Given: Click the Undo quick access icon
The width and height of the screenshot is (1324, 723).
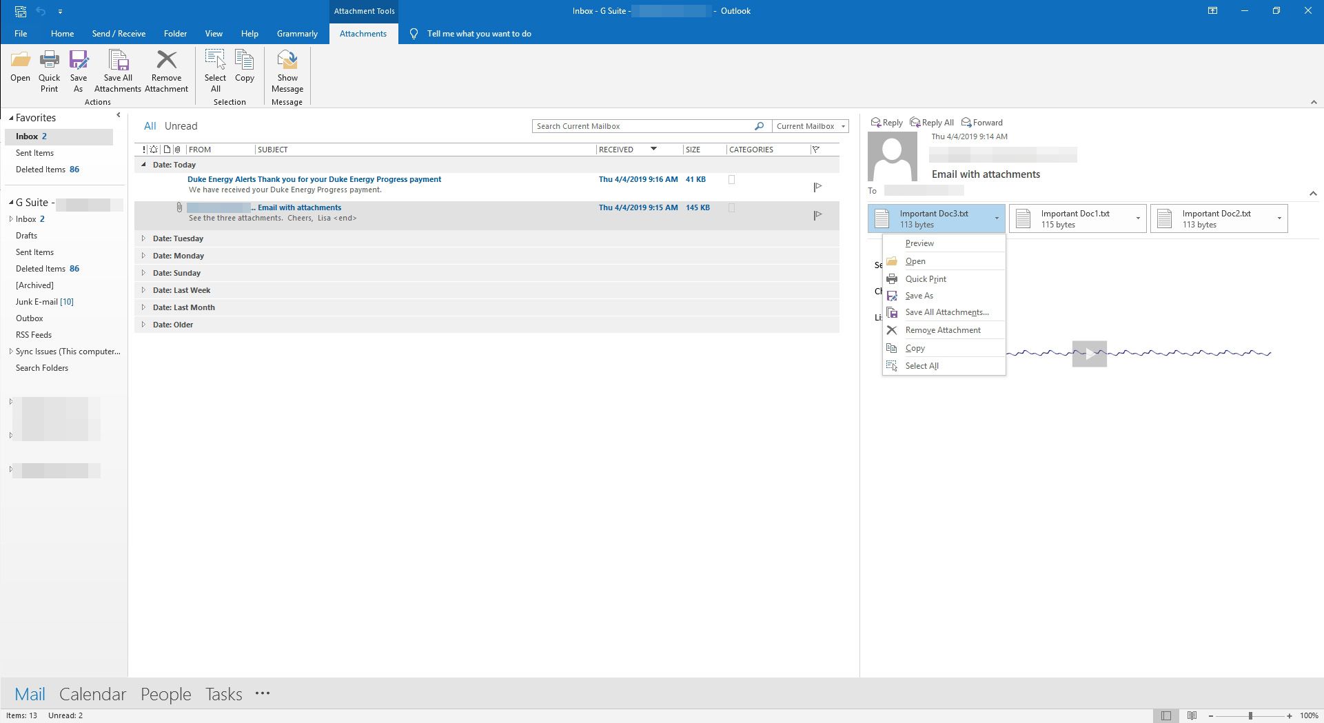Looking at the screenshot, I should pyautogui.click(x=41, y=11).
